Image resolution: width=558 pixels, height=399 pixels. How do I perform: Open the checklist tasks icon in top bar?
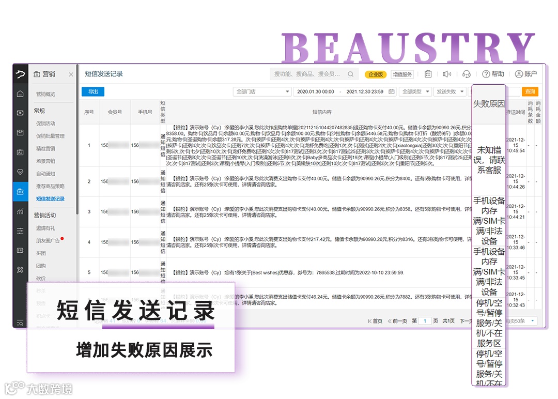point(428,74)
